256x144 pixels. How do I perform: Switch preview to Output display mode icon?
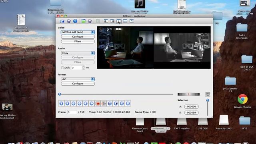[x=112, y=21]
